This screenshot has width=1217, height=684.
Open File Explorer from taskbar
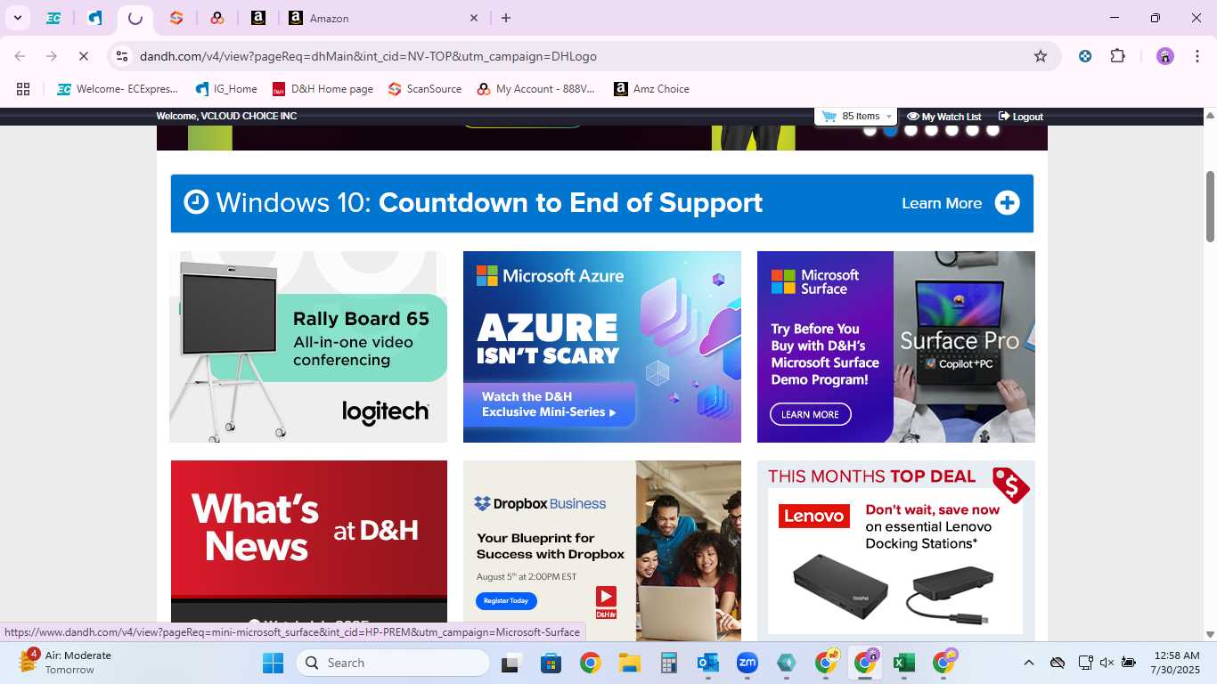[630, 663]
